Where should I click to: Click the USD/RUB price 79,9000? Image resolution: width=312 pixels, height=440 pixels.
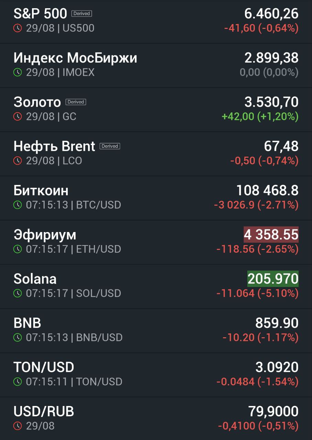pos(273,411)
